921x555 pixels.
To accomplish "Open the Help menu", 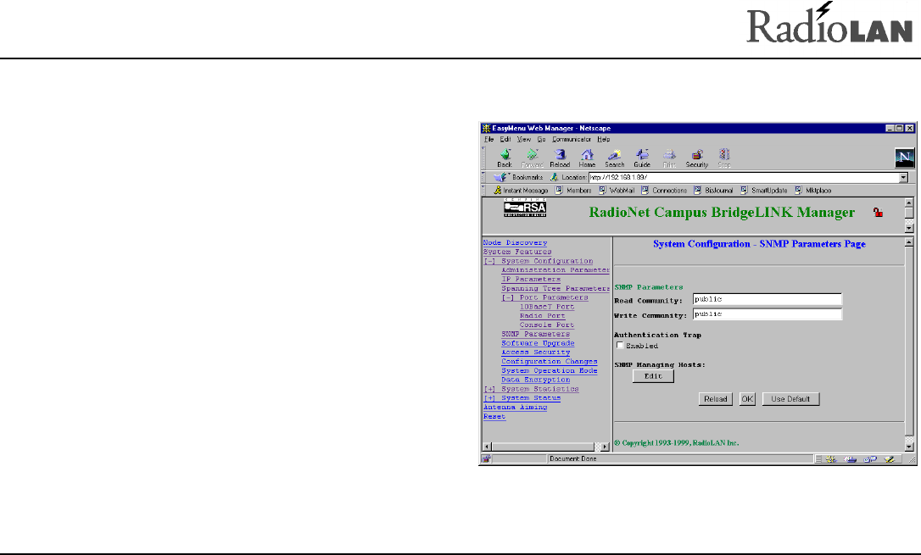I will (604, 140).
